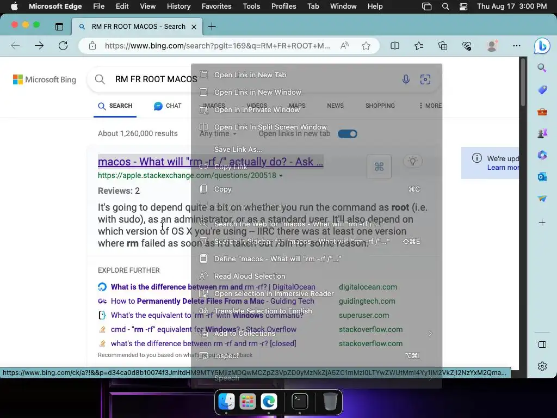Expand the Any time filter dropdown
Image resolution: width=557 pixels, height=418 pixels.
(218, 134)
